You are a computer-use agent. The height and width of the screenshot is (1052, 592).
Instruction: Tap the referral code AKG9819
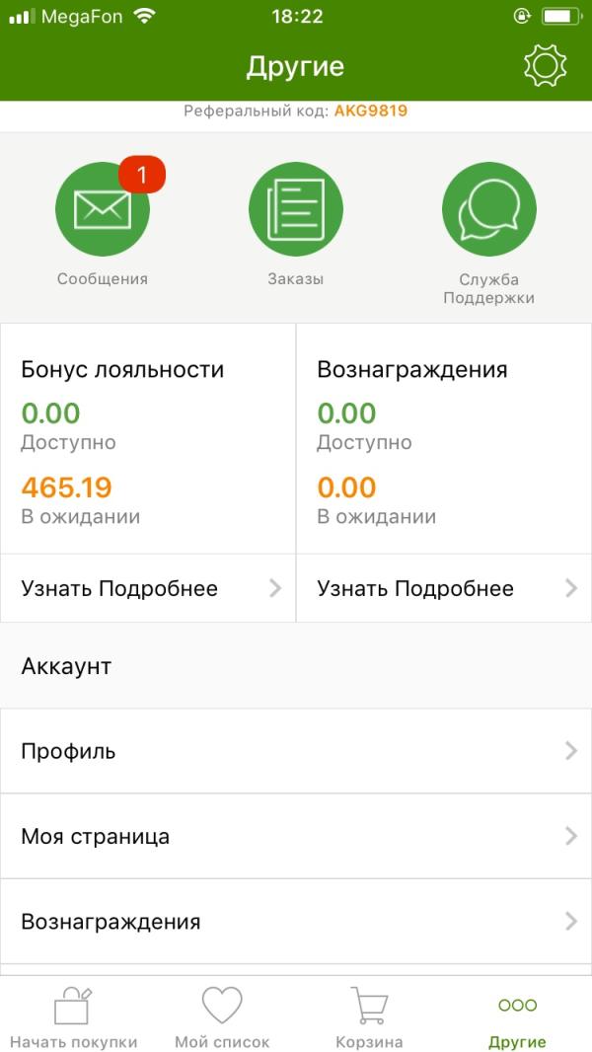(371, 111)
